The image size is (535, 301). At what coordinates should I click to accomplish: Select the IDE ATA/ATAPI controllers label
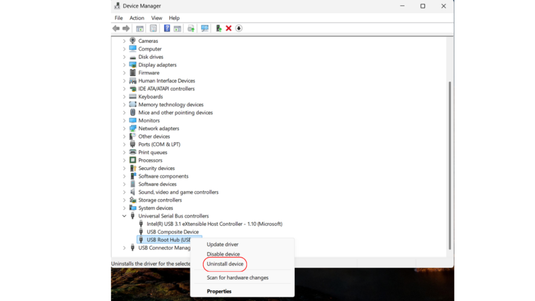tap(167, 88)
